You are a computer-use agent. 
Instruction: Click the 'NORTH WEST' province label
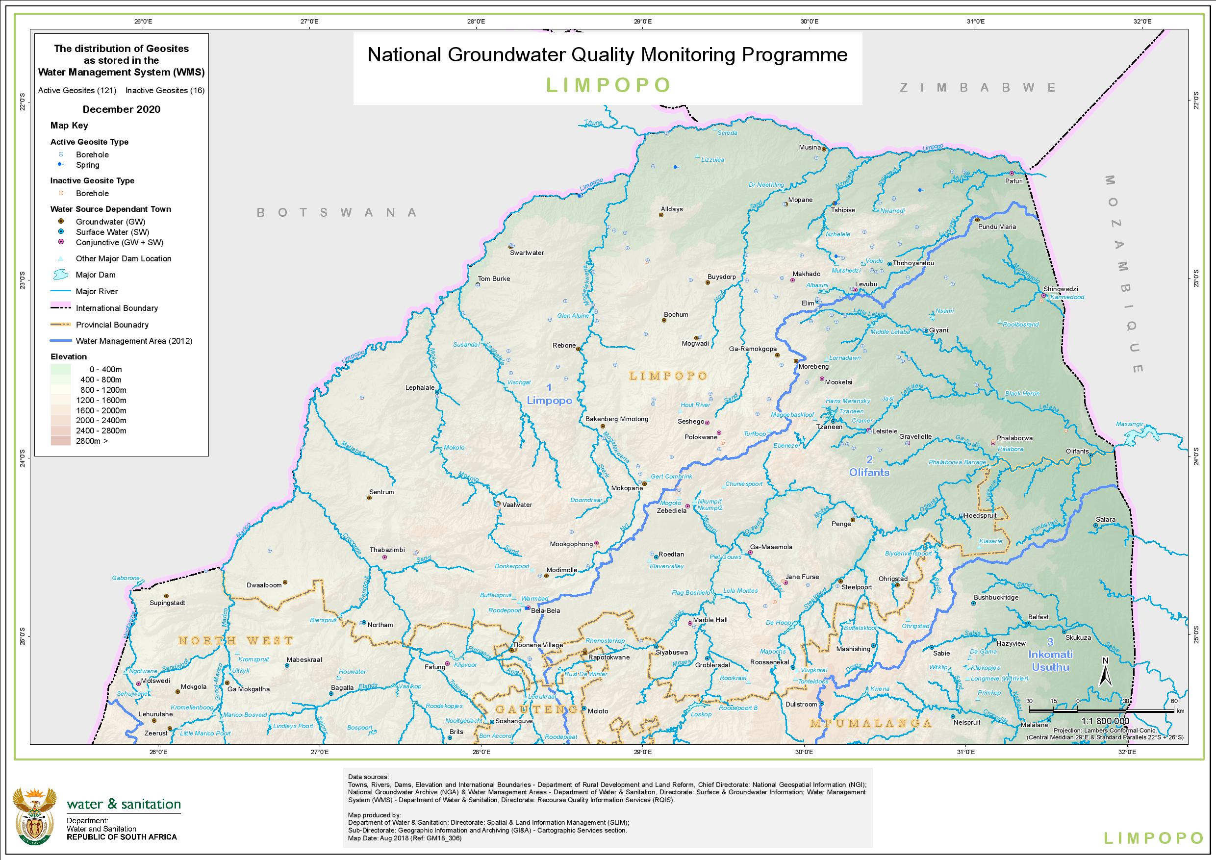[236, 641]
